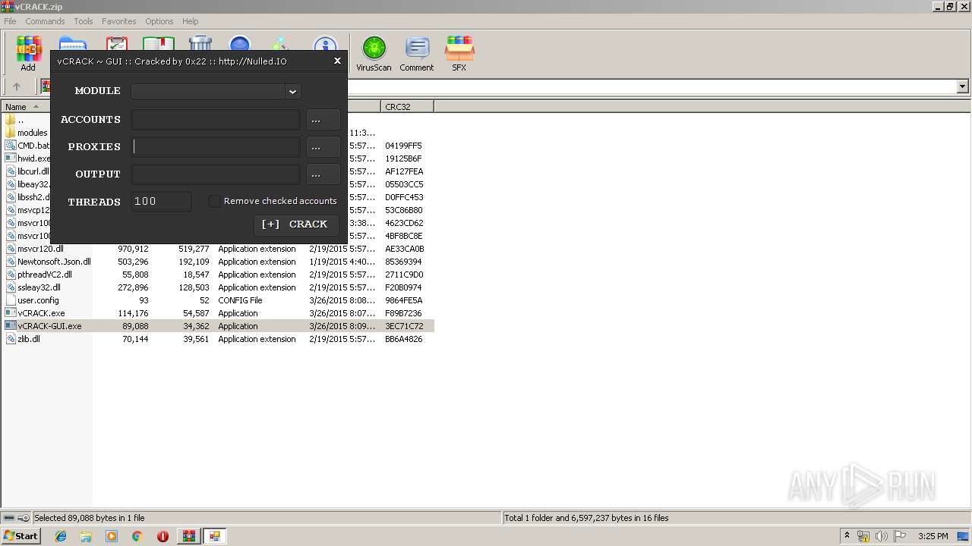Image resolution: width=972 pixels, height=546 pixels.
Task: Click the Extract To folder icon in WinRAR toolbar
Action: (x=72, y=42)
